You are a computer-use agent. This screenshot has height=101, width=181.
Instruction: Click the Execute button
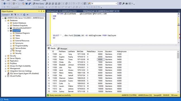[40, 7]
